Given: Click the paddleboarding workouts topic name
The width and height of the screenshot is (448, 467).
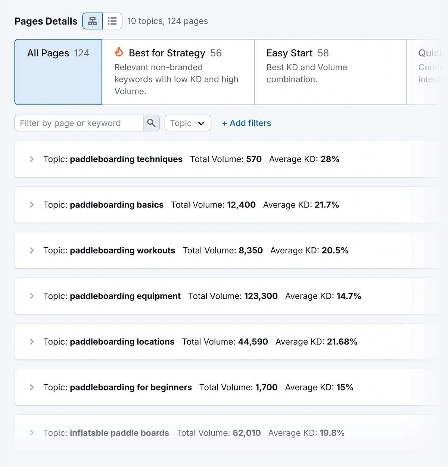Looking at the screenshot, I should point(122,250).
